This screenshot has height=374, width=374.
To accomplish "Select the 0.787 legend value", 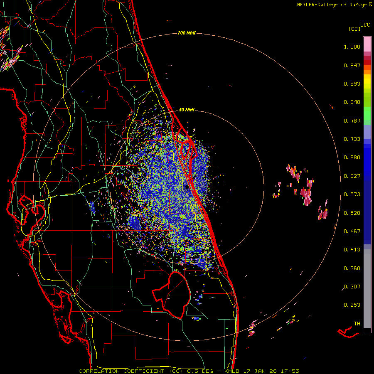I will (352, 121).
